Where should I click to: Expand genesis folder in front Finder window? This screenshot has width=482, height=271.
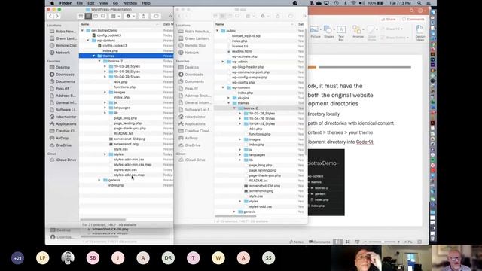(99, 180)
